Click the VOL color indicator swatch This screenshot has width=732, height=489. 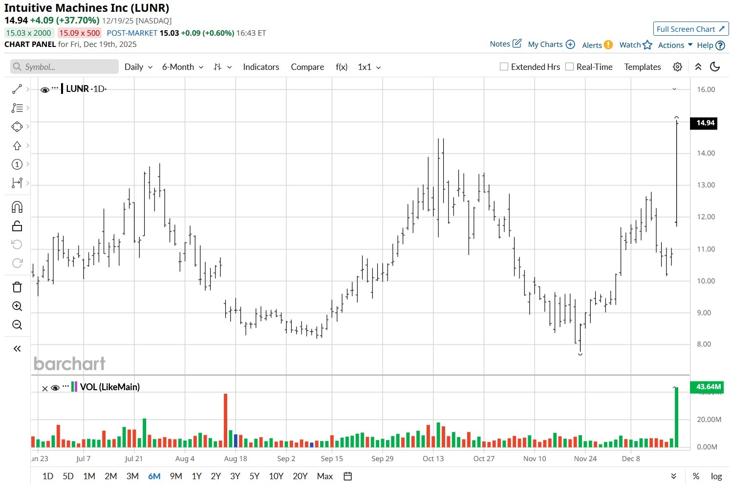[x=74, y=387]
